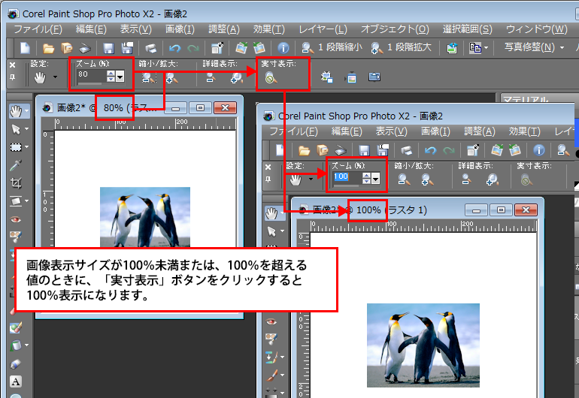Screen dimensions: 579x398
Task: Open palettes dropdown arrow in back toolbar
Action: pos(486,47)
